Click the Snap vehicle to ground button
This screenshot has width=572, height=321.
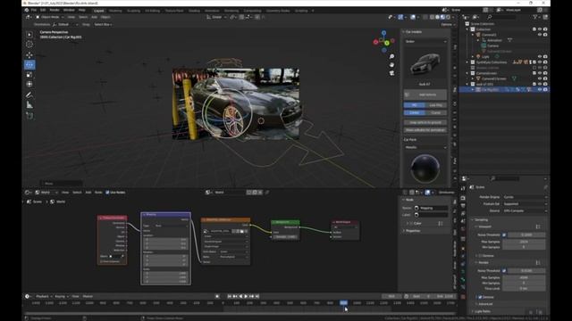(x=425, y=123)
